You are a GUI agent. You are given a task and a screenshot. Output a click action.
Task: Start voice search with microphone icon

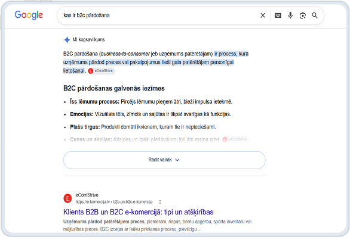[x=290, y=15]
